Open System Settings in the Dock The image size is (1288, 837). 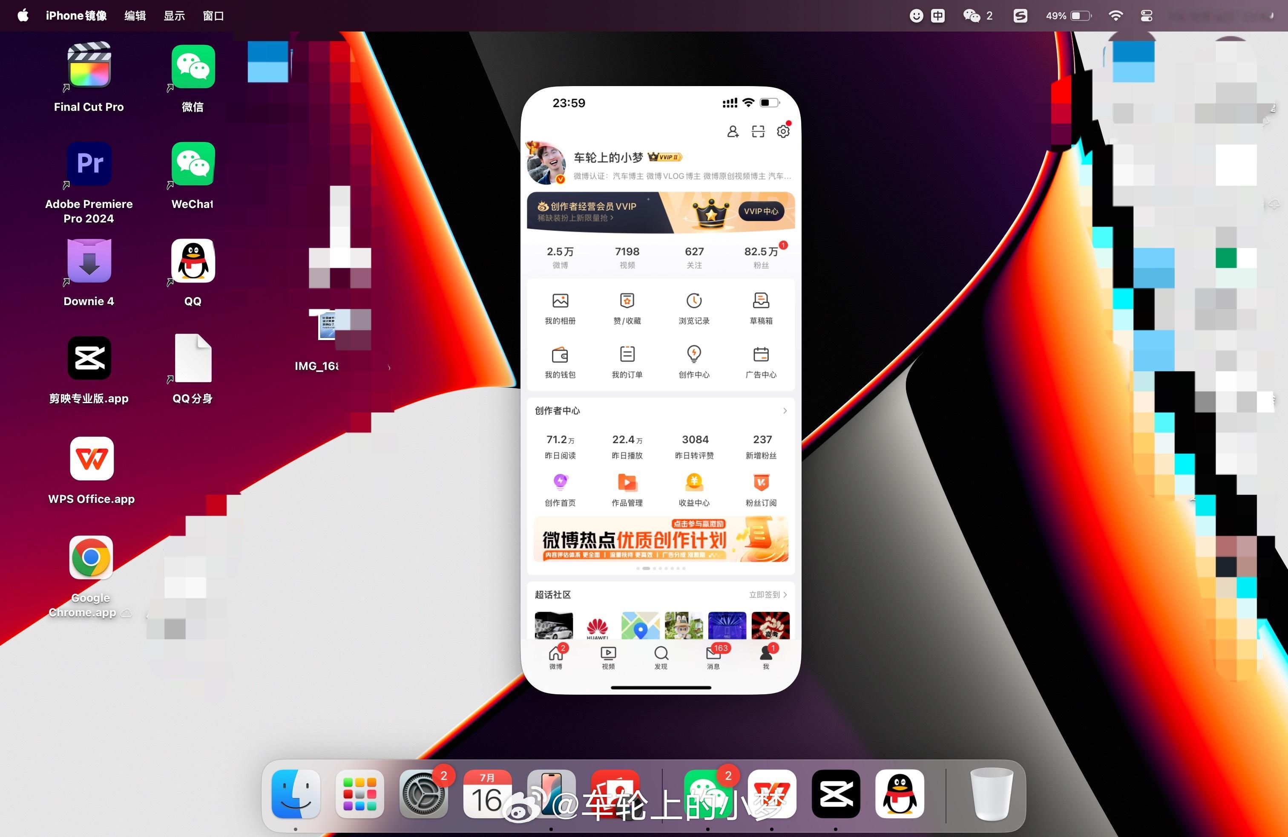[424, 794]
